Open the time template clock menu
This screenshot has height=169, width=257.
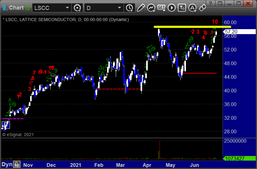coord(130,8)
